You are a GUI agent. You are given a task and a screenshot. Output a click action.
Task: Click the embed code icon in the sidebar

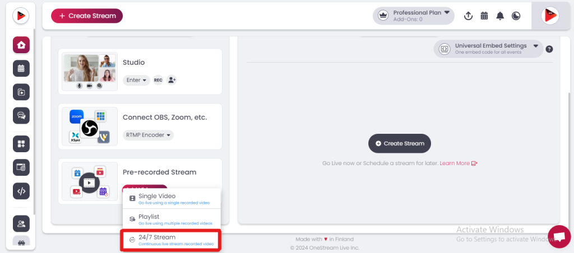[21, 191]
